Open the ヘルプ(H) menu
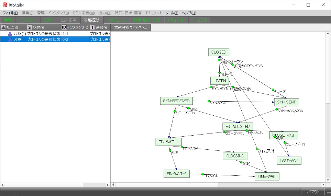Image resolution: width=331 pixels, height=196 pixels. (x=189, y=13)
